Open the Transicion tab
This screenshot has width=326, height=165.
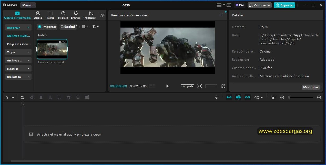(x=90, y=15)
